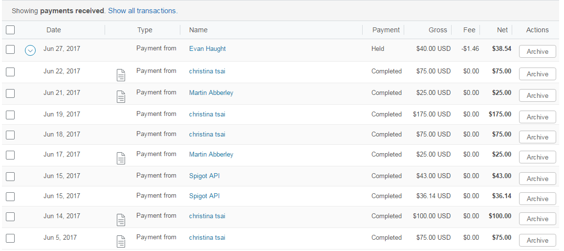Archive the Jun 19 $175.00 payment

[537, 117]
